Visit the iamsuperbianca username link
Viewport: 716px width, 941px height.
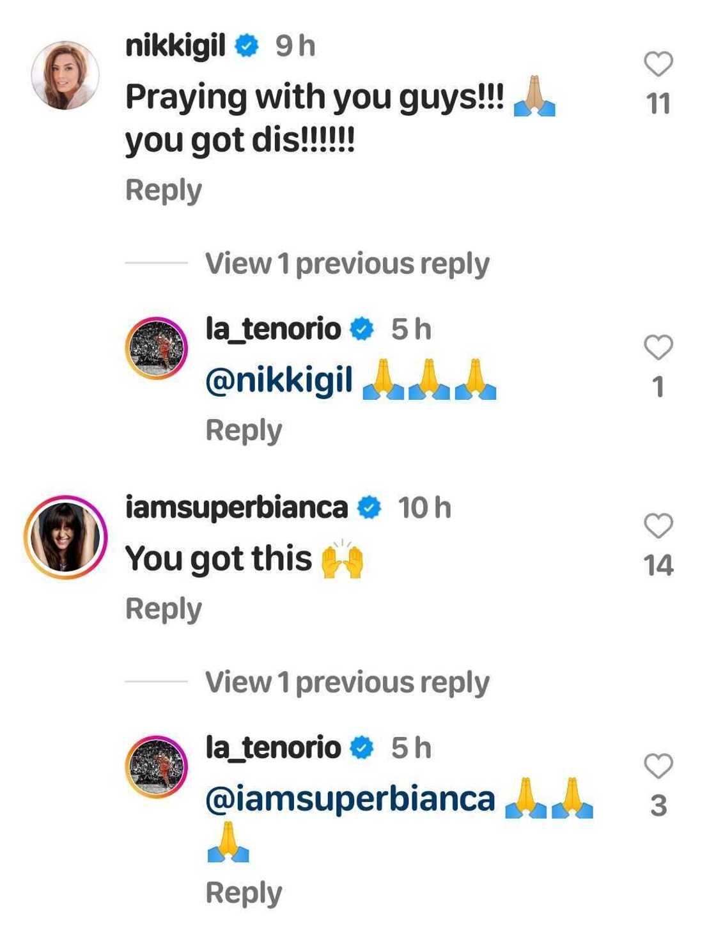(237, 508)
